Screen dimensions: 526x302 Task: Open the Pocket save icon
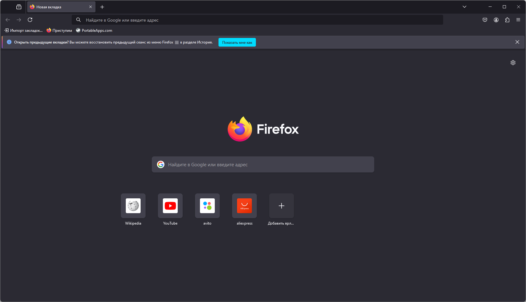(485, 20)
